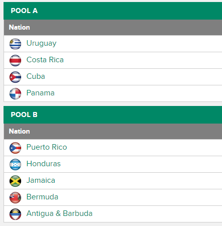
Task: Click the Pool A header bar
Action: (x=113, y=11)
